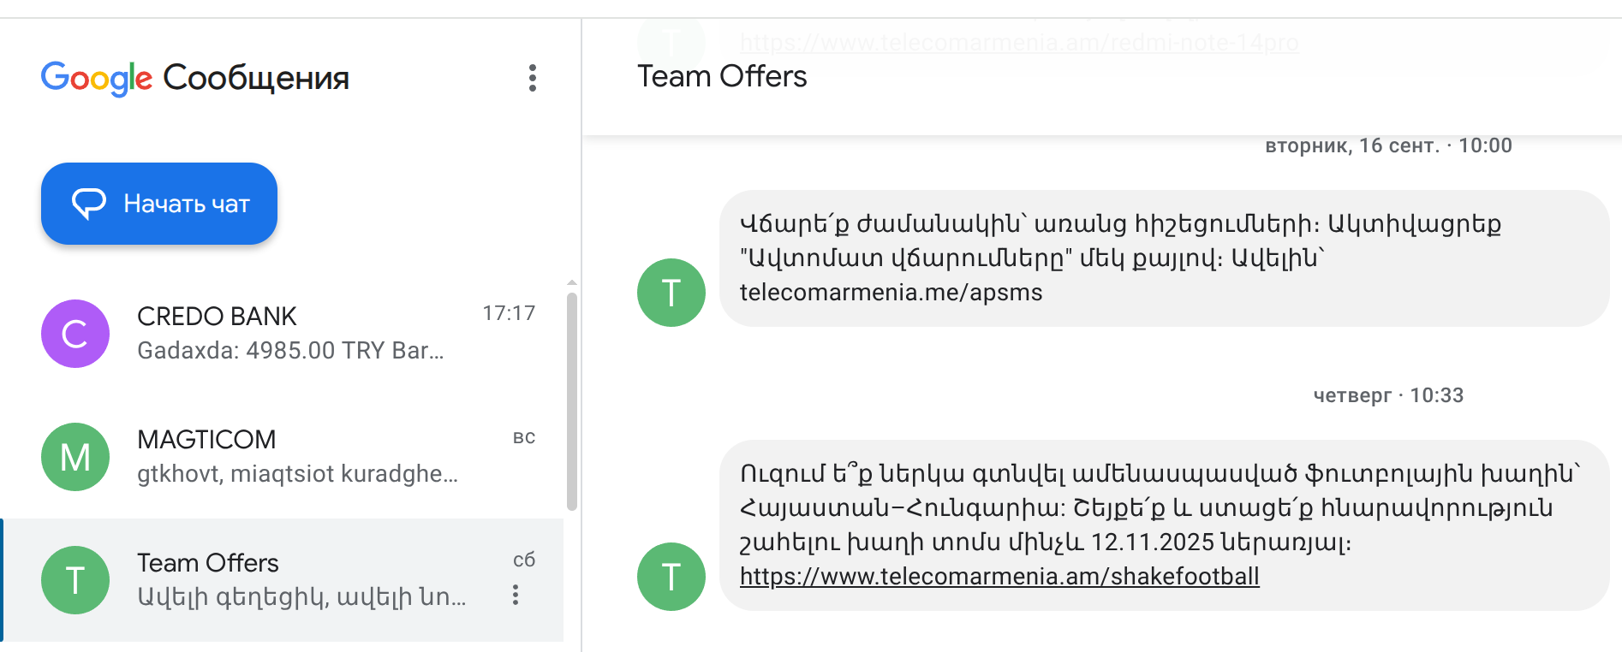Open Team Offers conversation options menu
The width and height of the screenshot is (1622, 652).
click(516, 595)
